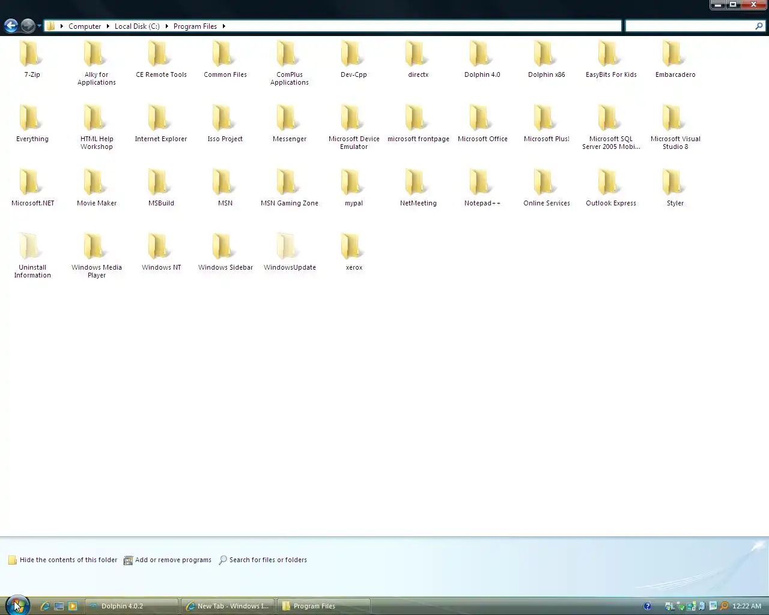Screen dimensions: 769x615
Task: Select the hidden Uninstall Information folder
Action: pyautogui.click(x=32, y=255)
